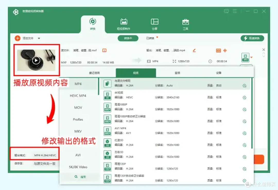Click the 高清720P preset icon

[x=107, y=167]
